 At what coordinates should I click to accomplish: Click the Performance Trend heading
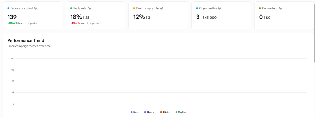point(26,40)
